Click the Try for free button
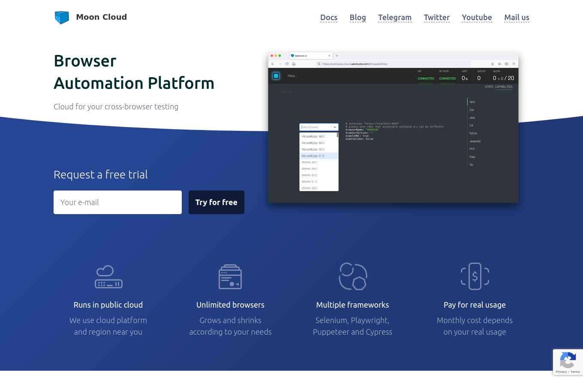This screenshot has height=381, width=583. point(216,202)
